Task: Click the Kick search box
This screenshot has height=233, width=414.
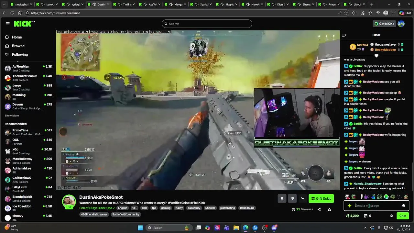Action: [207, 24]
